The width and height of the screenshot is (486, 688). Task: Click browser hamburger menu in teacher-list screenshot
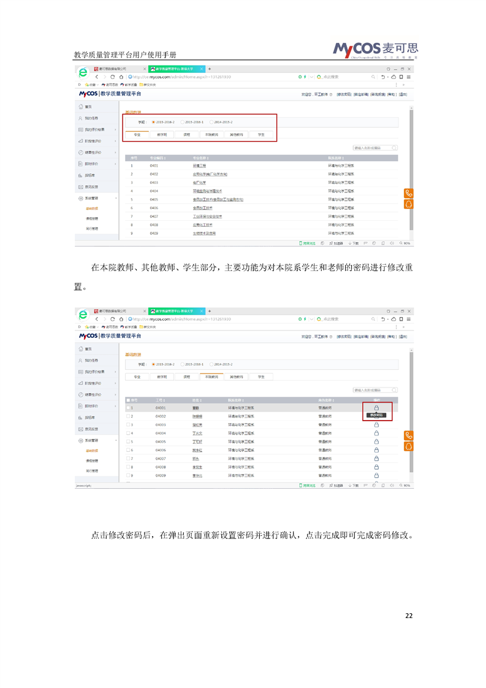click(x=408, y=319)
